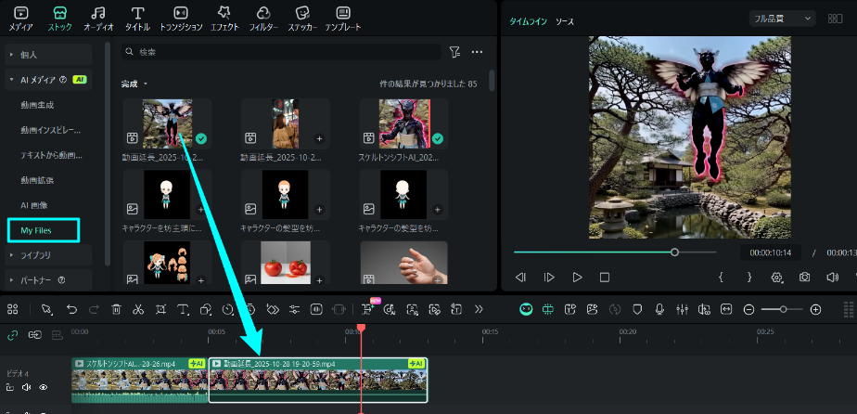
Task: Toggle ビデオ 4 track visibility eye
Action: [44, 387]
